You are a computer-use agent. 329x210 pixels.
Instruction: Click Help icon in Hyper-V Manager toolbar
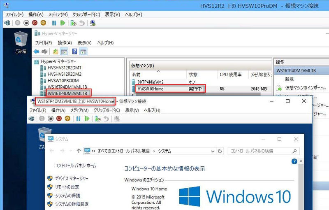click(75, 51)
